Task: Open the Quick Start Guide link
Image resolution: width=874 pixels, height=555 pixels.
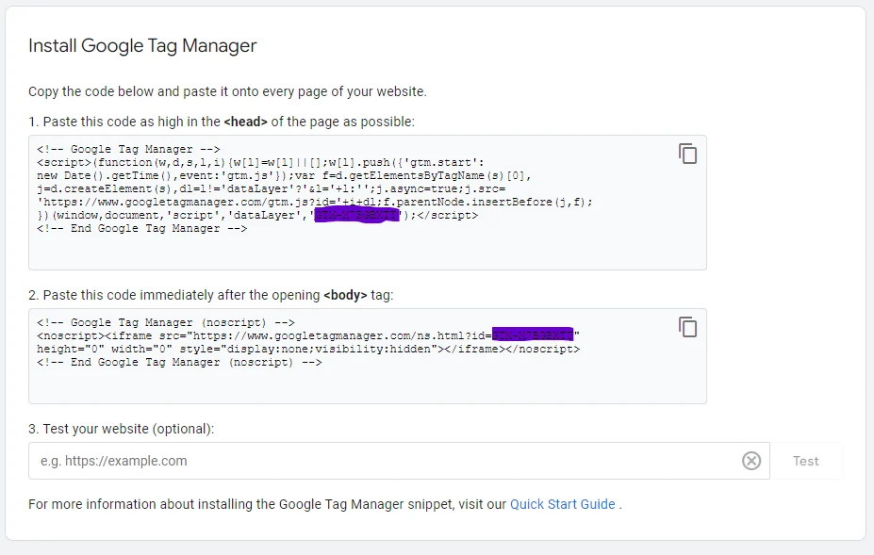Action: click(x=562, y=504)
